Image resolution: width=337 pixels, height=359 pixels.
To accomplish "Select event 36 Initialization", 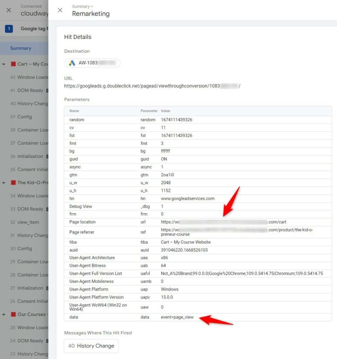I will [x=29, y=156].
